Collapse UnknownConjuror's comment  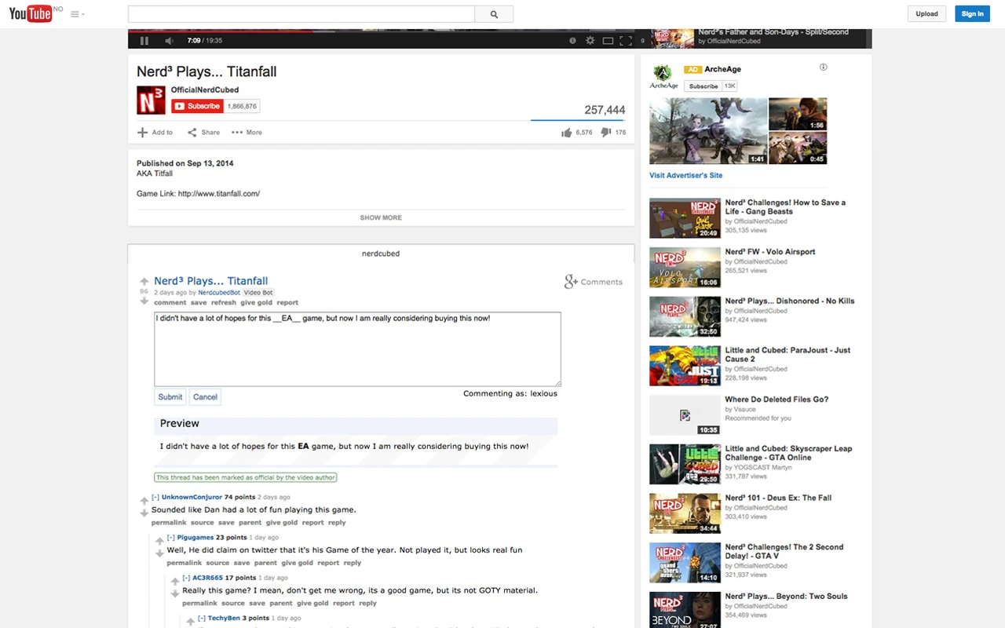[155, 497]
